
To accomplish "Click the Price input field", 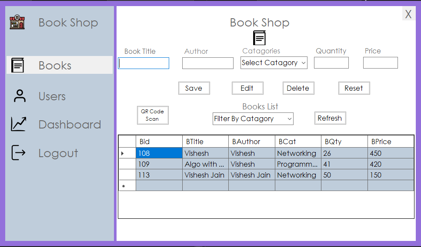I will tap(380, 63).
